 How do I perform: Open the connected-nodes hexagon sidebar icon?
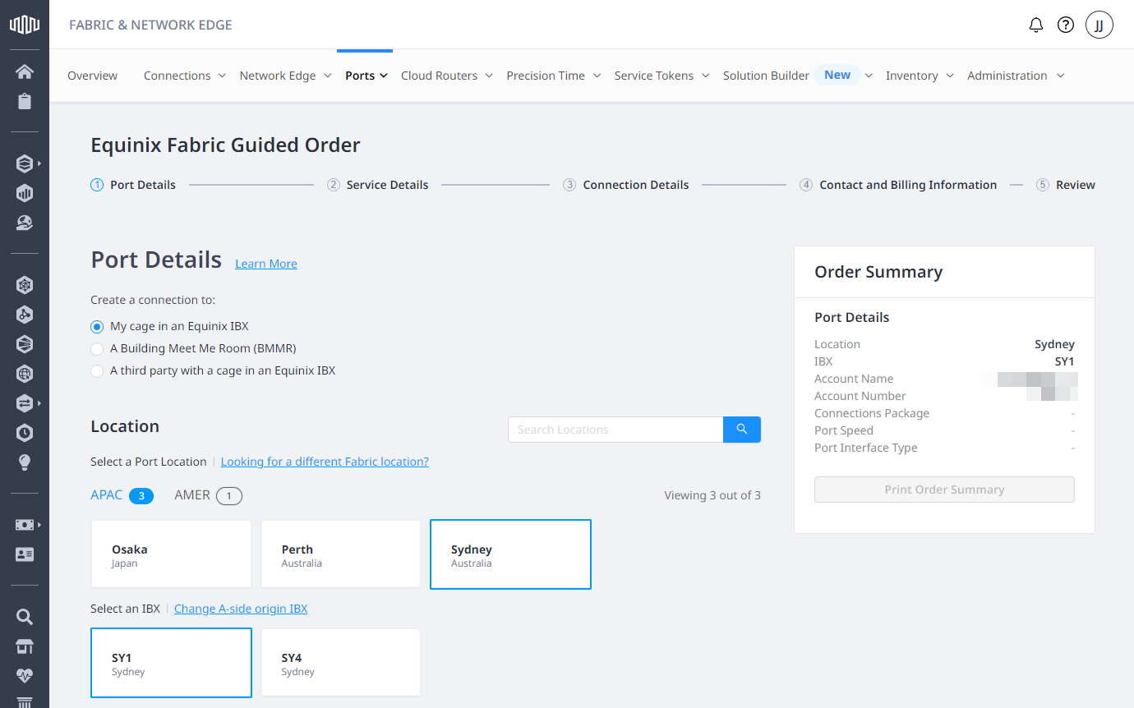[25, 315]
